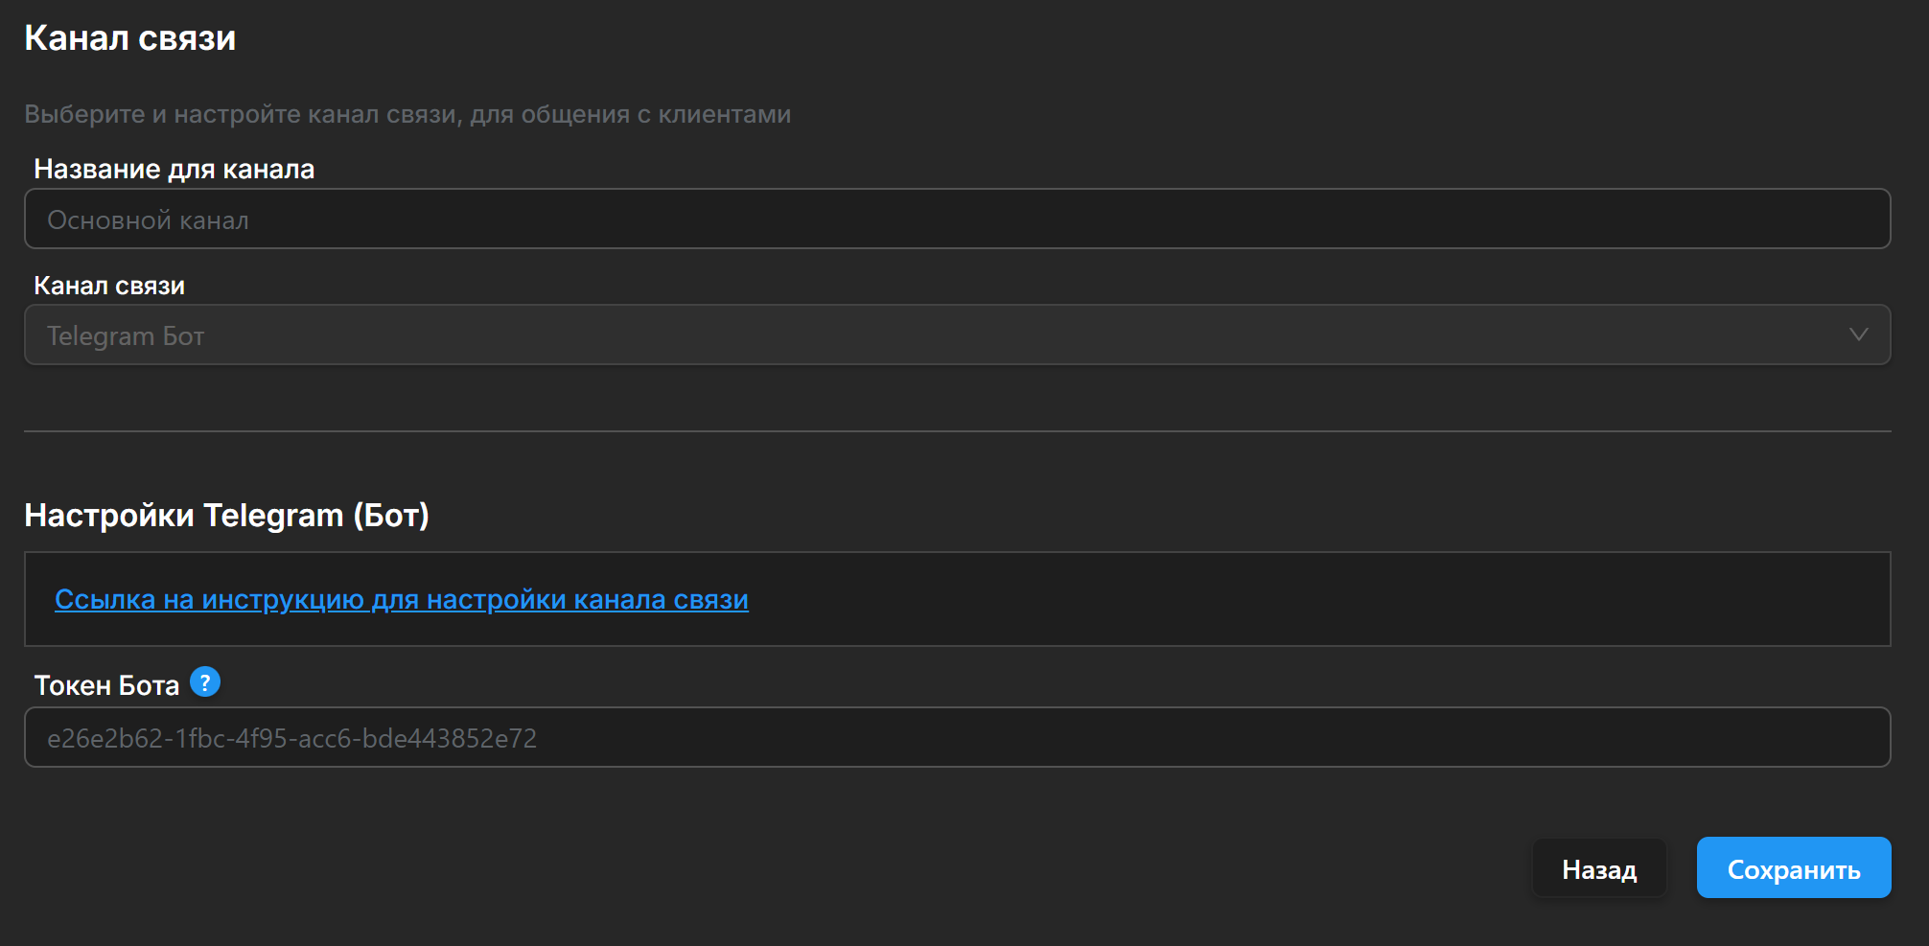Click the 'Настройки Telegram (Бот)' section heading
The image size is (1929, 946).
pos(226,516)
